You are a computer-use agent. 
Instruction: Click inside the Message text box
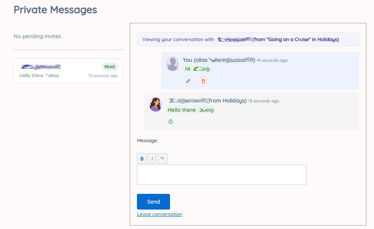(x=222, y=175)
